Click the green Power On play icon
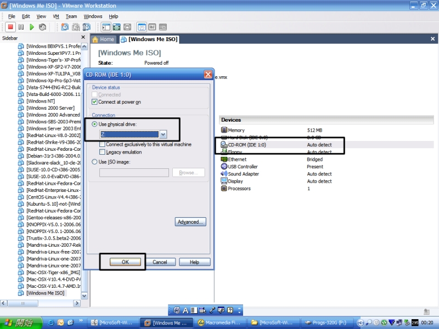 coord(32,27)
